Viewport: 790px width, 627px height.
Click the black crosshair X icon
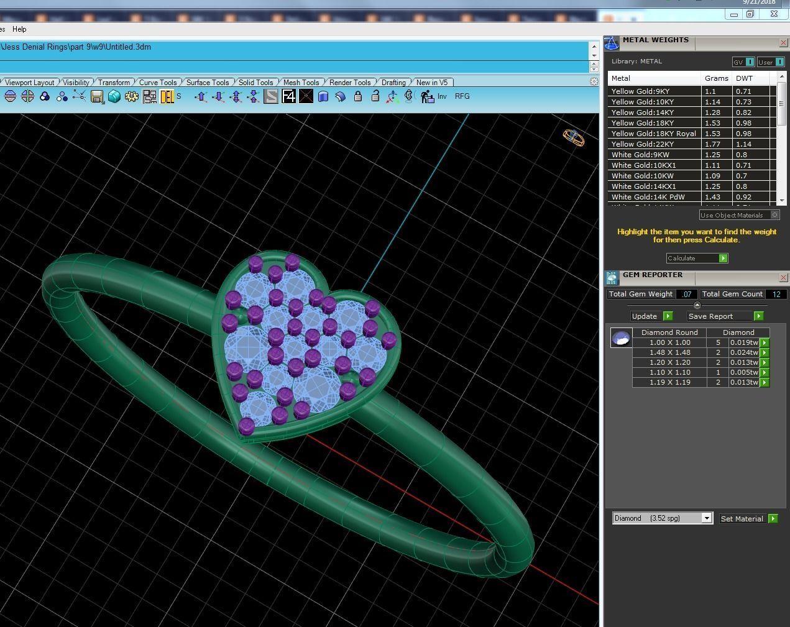click(x=306, y=96)
